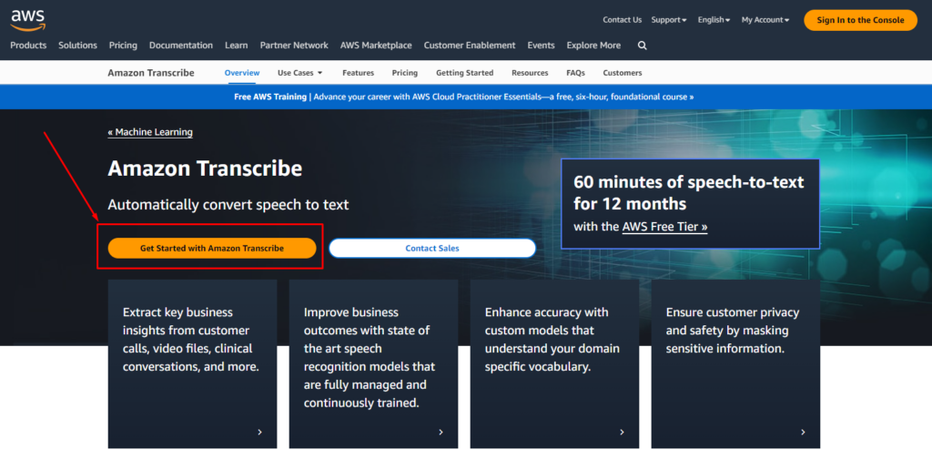Click Get Started with Amazon Transcribe button
The height and width of the screenshot is (460, 932).
click(211, 248)
